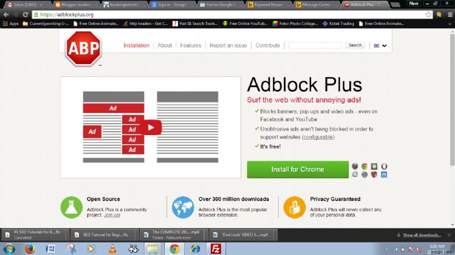Open the language flag dropdown
Screen dimensions: 455x255
tap(380, 45)
